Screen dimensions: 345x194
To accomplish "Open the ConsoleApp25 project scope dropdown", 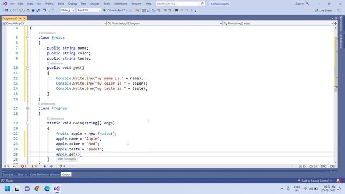I will point(54,23).
